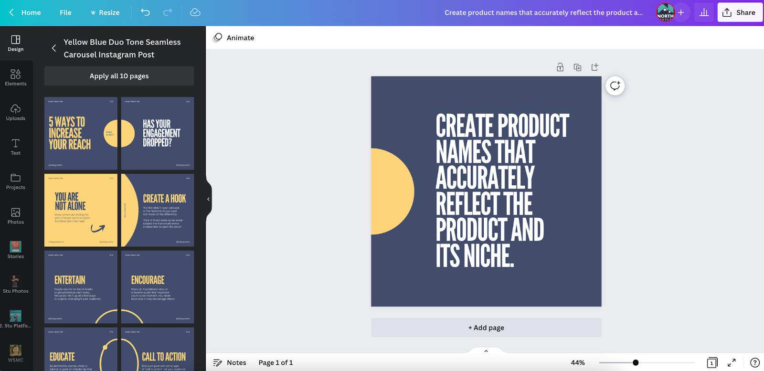Check cloud save status icon
Screen dimensions: 764x371
coord(195,12)
